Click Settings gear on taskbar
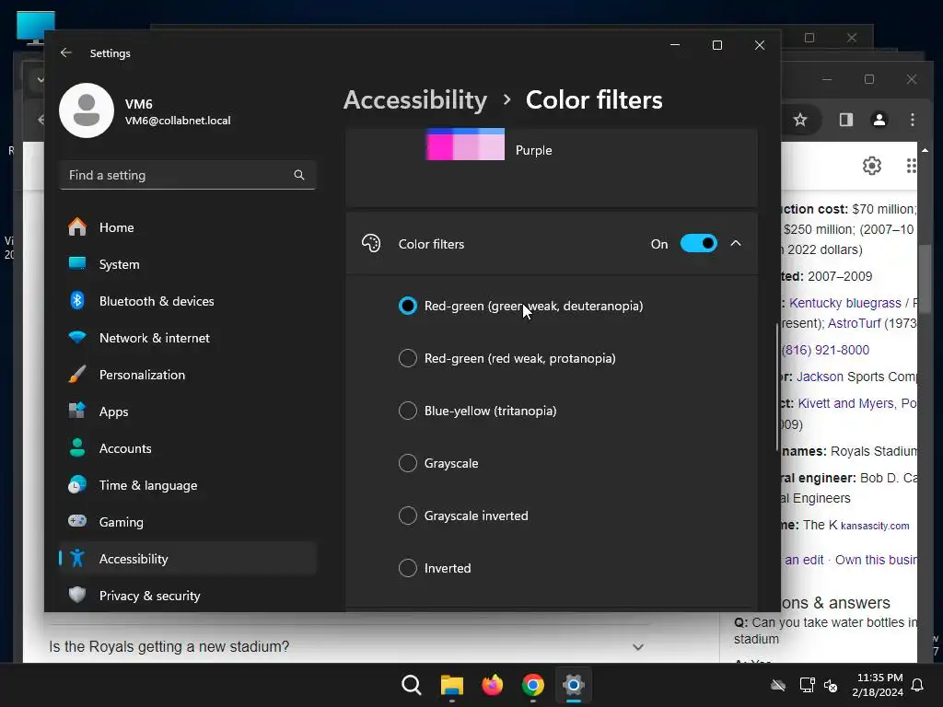 [x=574, y=685]
